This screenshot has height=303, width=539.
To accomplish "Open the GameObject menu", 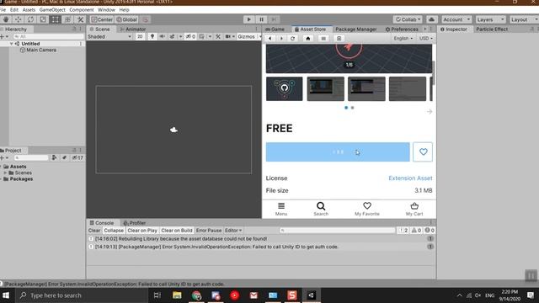I will (52, 10).
